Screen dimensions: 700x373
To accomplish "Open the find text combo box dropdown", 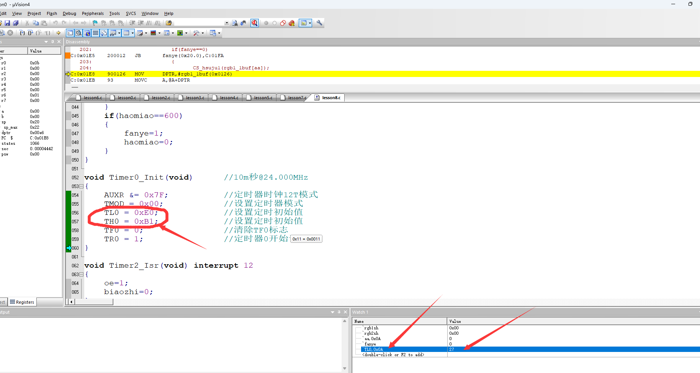I will click(x=227, y=23).
